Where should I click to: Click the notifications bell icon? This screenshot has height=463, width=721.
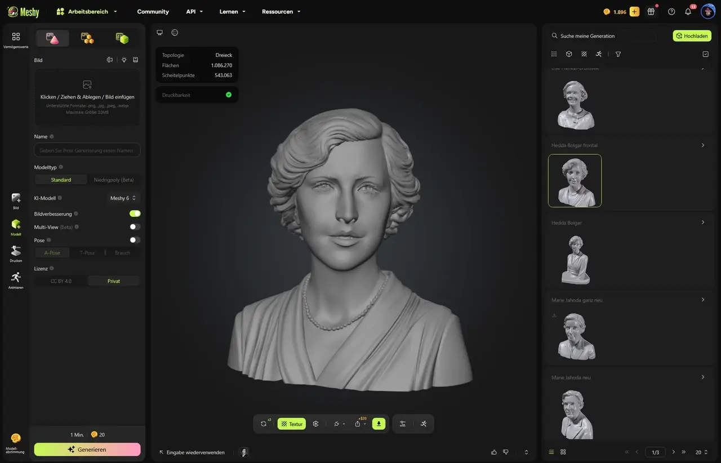688,11
